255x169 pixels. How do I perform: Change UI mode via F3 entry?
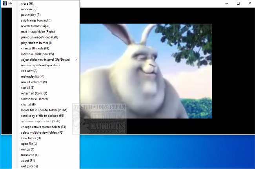(x=35, y=48)
